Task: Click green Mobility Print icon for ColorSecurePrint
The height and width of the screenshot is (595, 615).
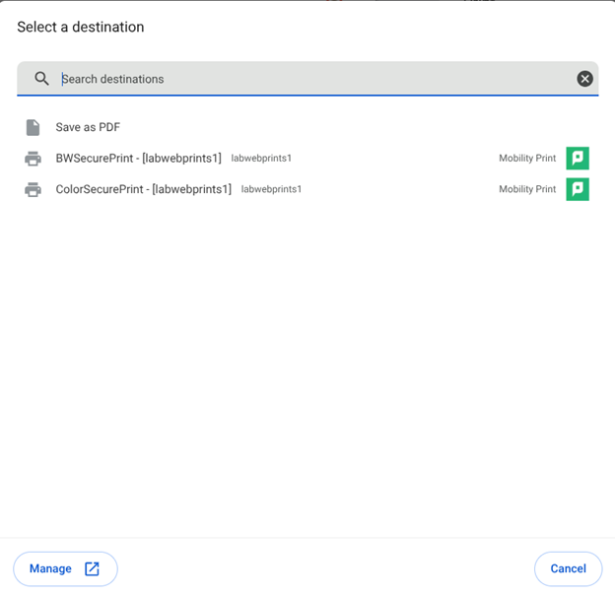Action: [578, 189]
